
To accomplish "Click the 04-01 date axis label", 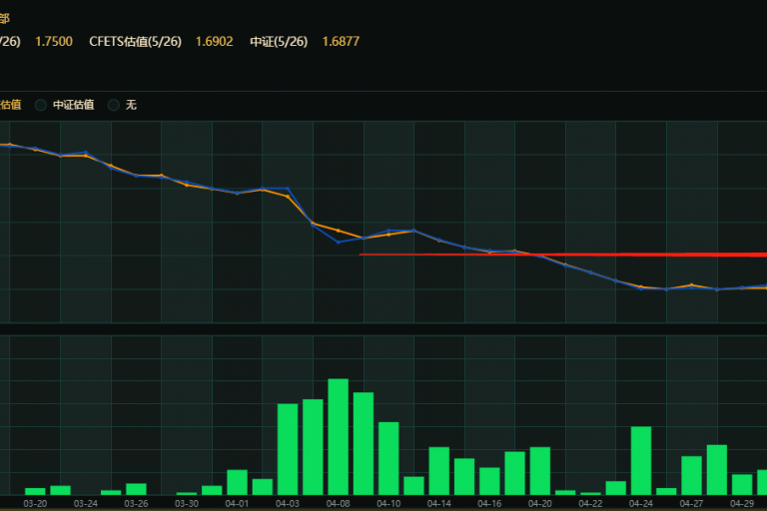I will (237, 504).
